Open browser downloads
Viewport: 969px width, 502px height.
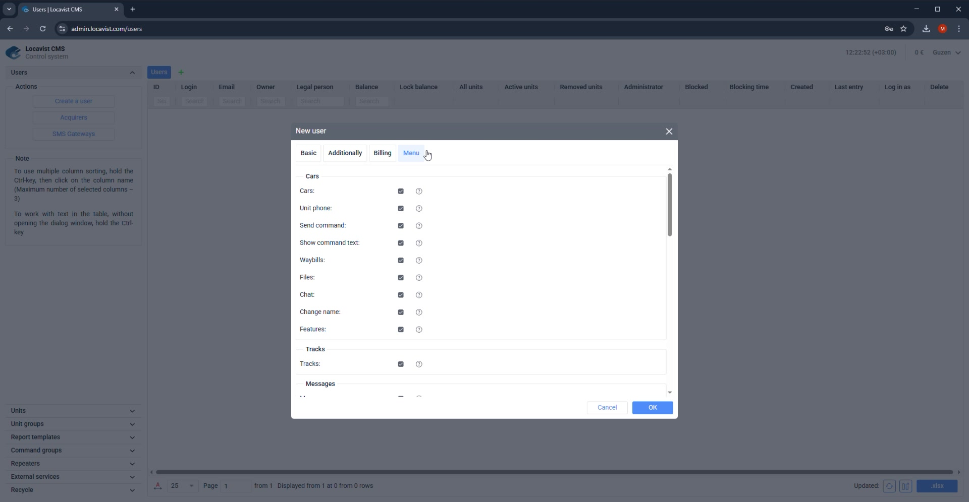926,29
